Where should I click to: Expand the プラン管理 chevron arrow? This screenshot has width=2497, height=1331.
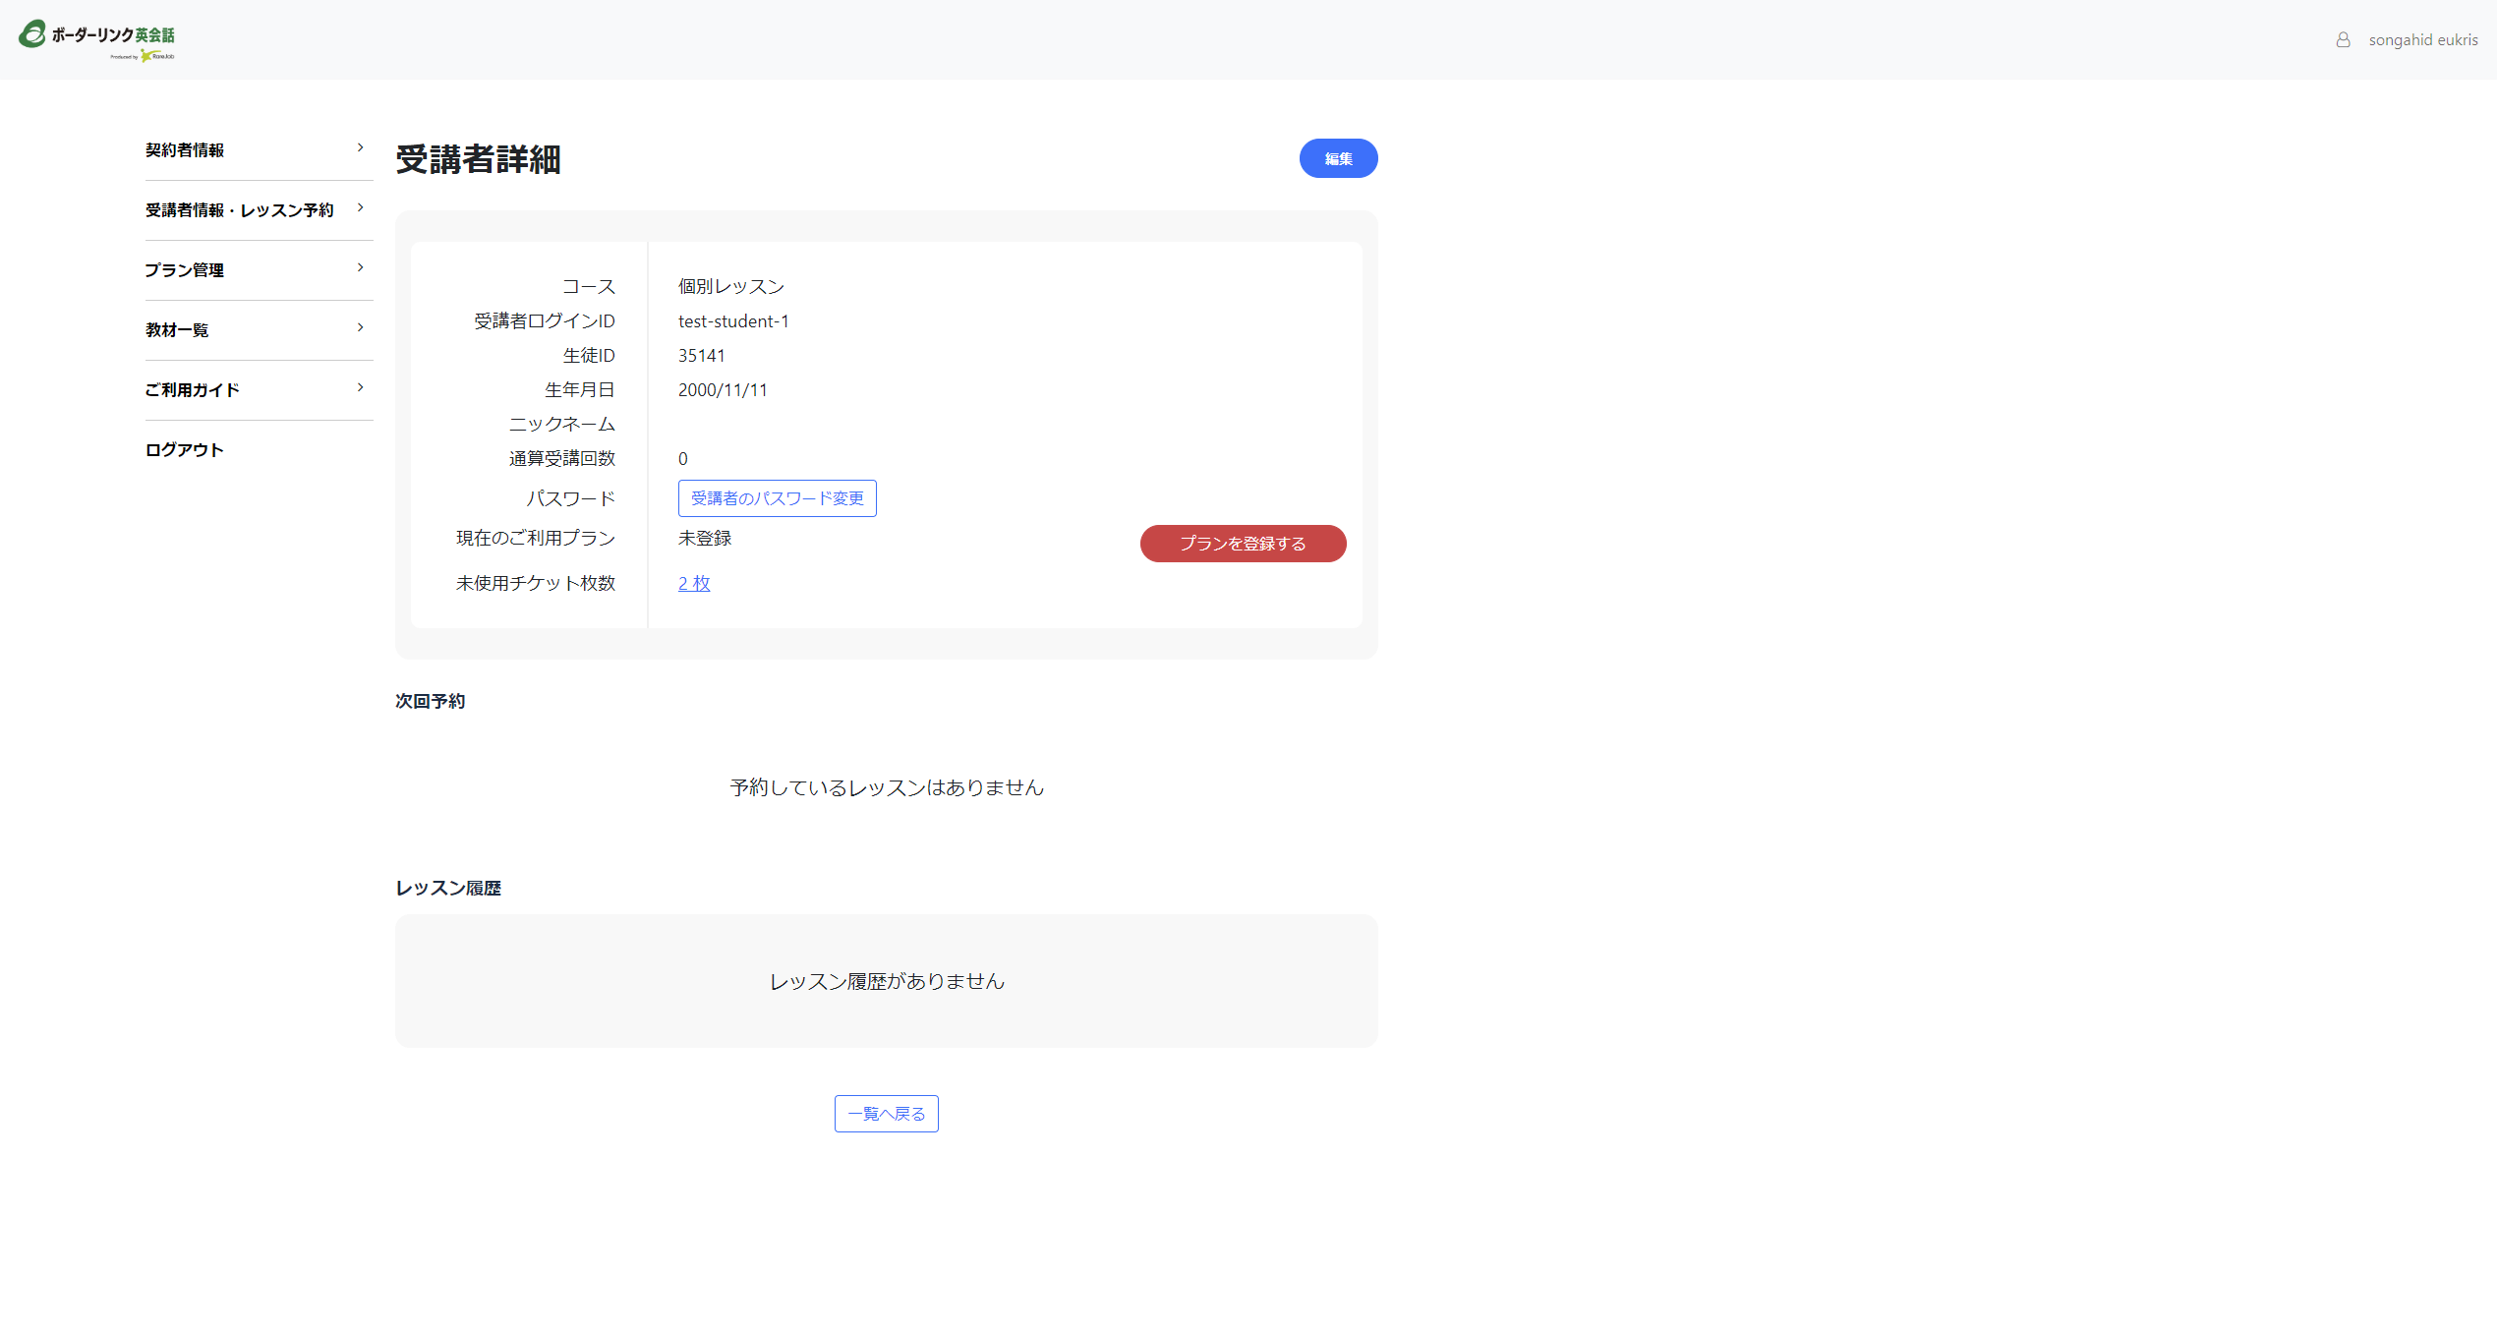[x=361, y=268]
